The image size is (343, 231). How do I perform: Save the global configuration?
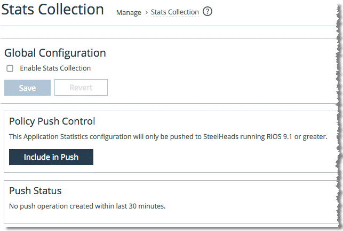click(x=27, y=88)
